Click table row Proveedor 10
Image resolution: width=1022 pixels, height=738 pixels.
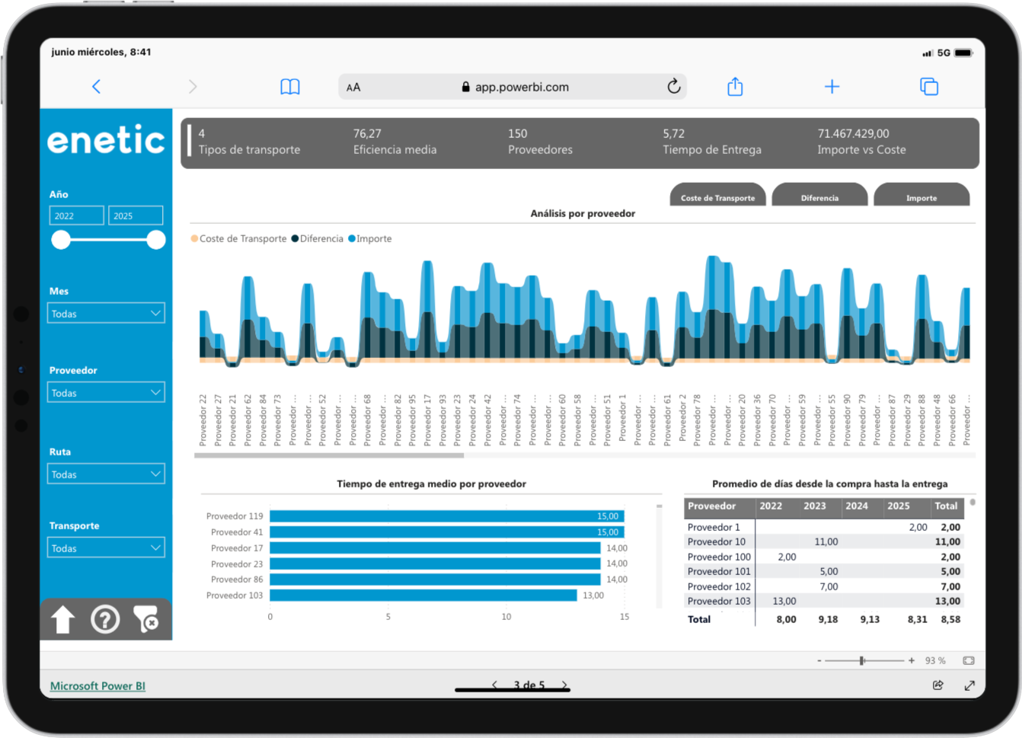pyautogui.click(x=823, y=542)
